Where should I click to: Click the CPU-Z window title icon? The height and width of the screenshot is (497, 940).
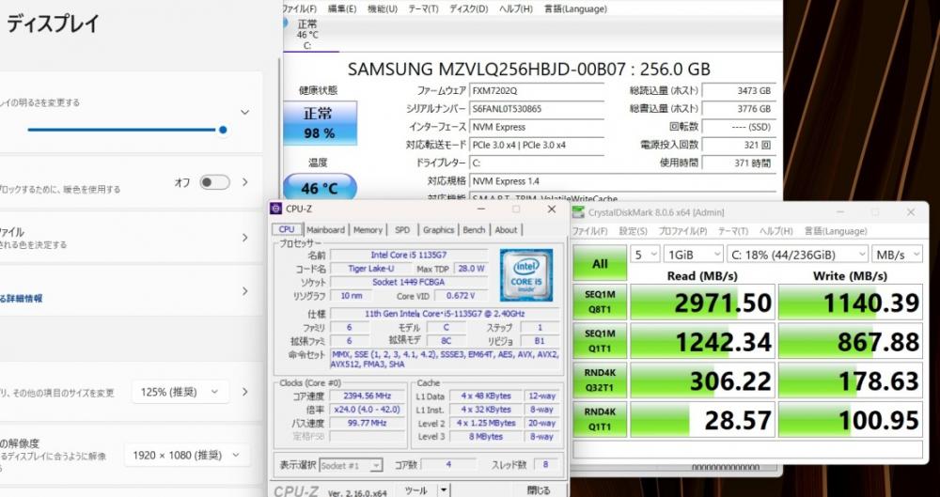[275, 209]
